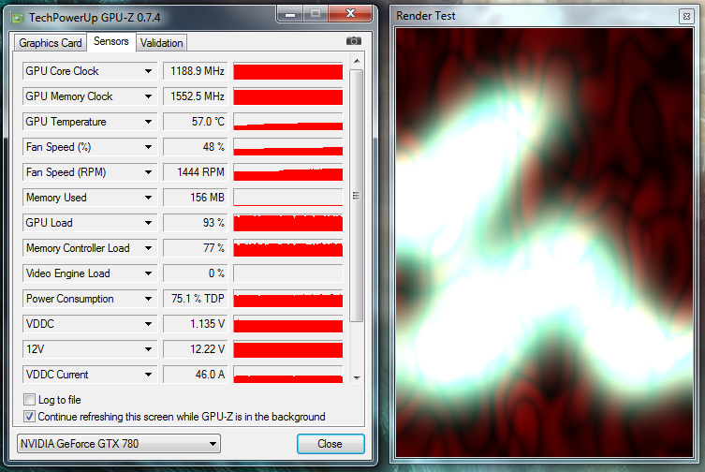Click the camera screenshot icon in GPU-Z
The height and width of the screenshot is (472, 705).
tap(354, 41)
